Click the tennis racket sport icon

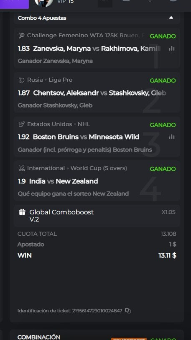(21, 35)
